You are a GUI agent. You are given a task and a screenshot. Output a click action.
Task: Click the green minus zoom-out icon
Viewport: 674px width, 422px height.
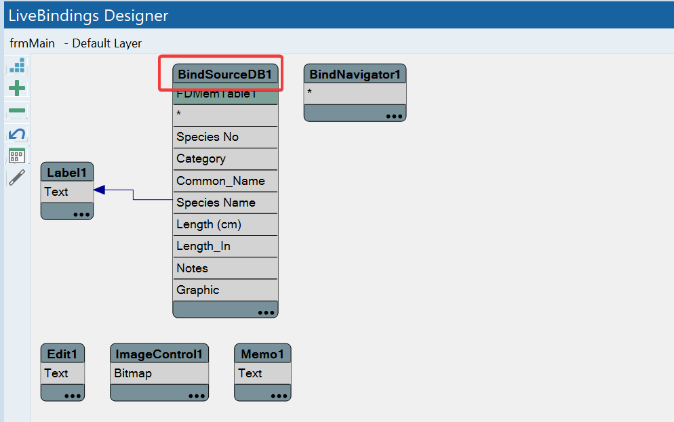[17, 111]
